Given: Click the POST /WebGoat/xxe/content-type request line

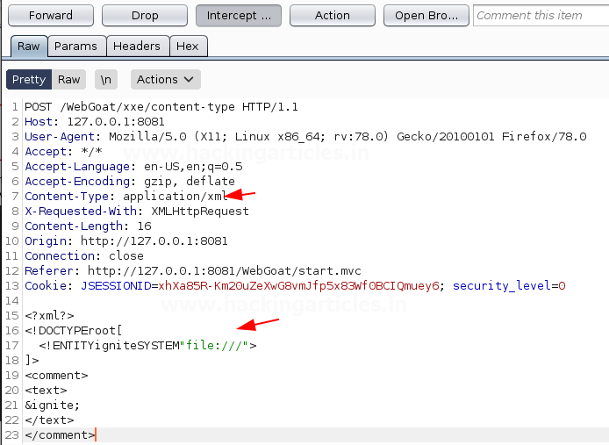Looking at the screenshot, I should coord(161,107).
